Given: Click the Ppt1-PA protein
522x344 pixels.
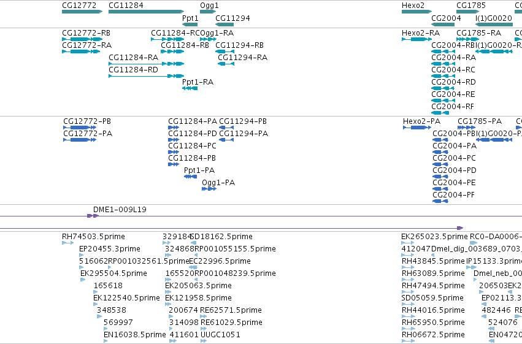Looking at the screenshot, I should [x=190, y=177].
